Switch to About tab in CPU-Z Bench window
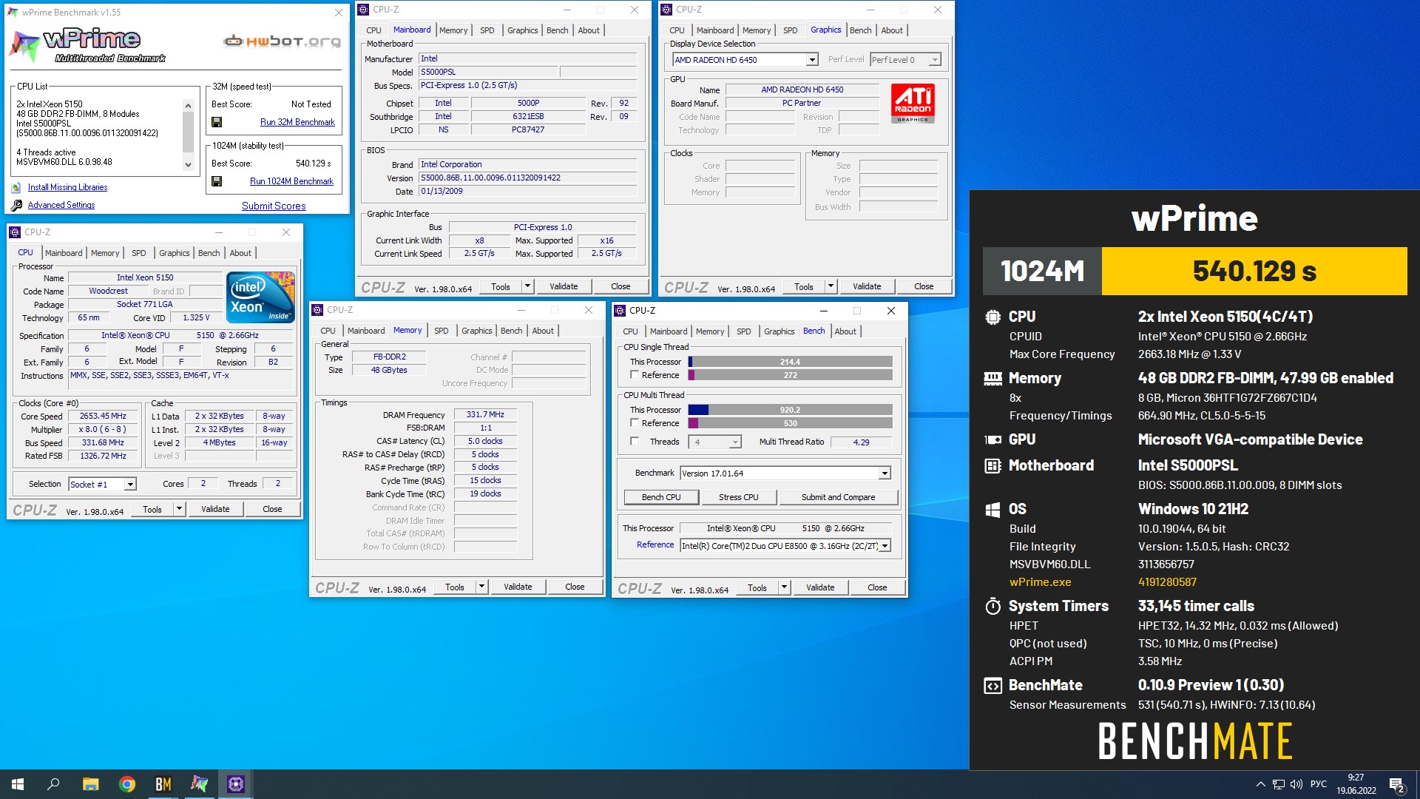This screenshot has width=1420, height=799. (x=845, y=331)
